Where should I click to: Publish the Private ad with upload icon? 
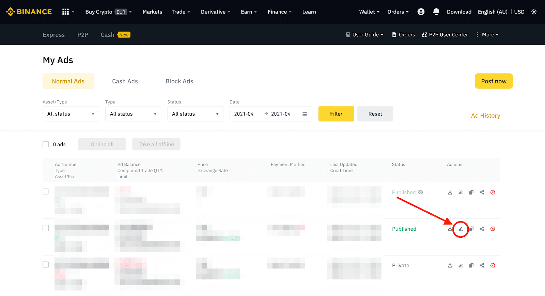pyautogui.click(x=450, y=265)
